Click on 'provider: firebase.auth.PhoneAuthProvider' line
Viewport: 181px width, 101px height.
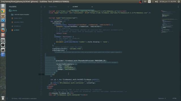pos(81,61)
